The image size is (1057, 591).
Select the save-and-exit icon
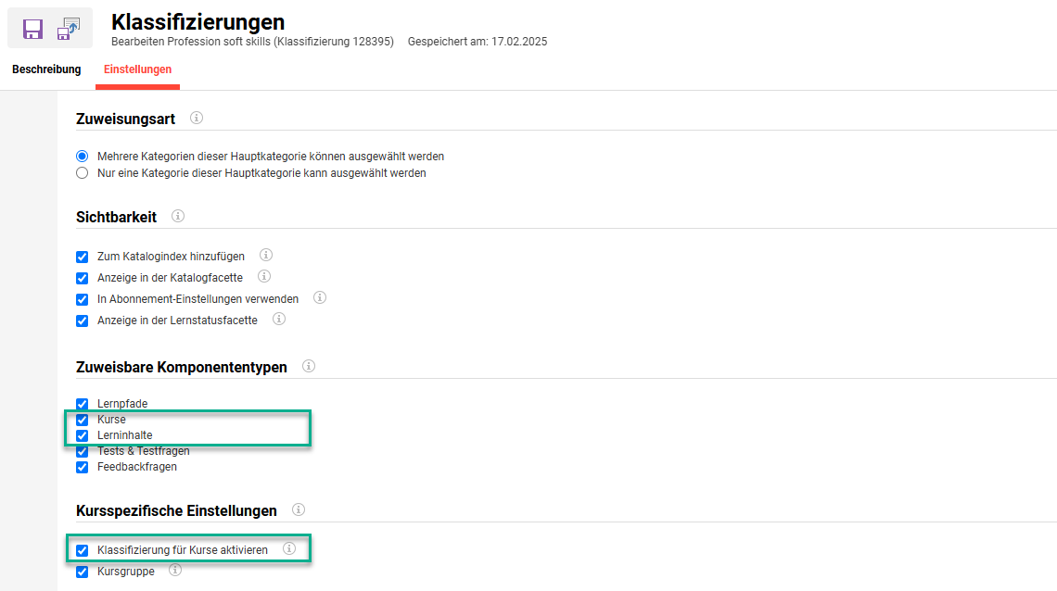(69, 29)
